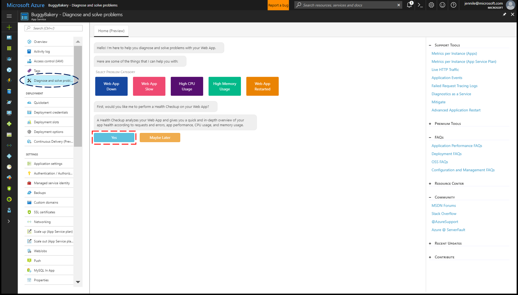Expand the Recent Updates section
The height and width of the screenshot is (295, 518).
click(430, 244)
